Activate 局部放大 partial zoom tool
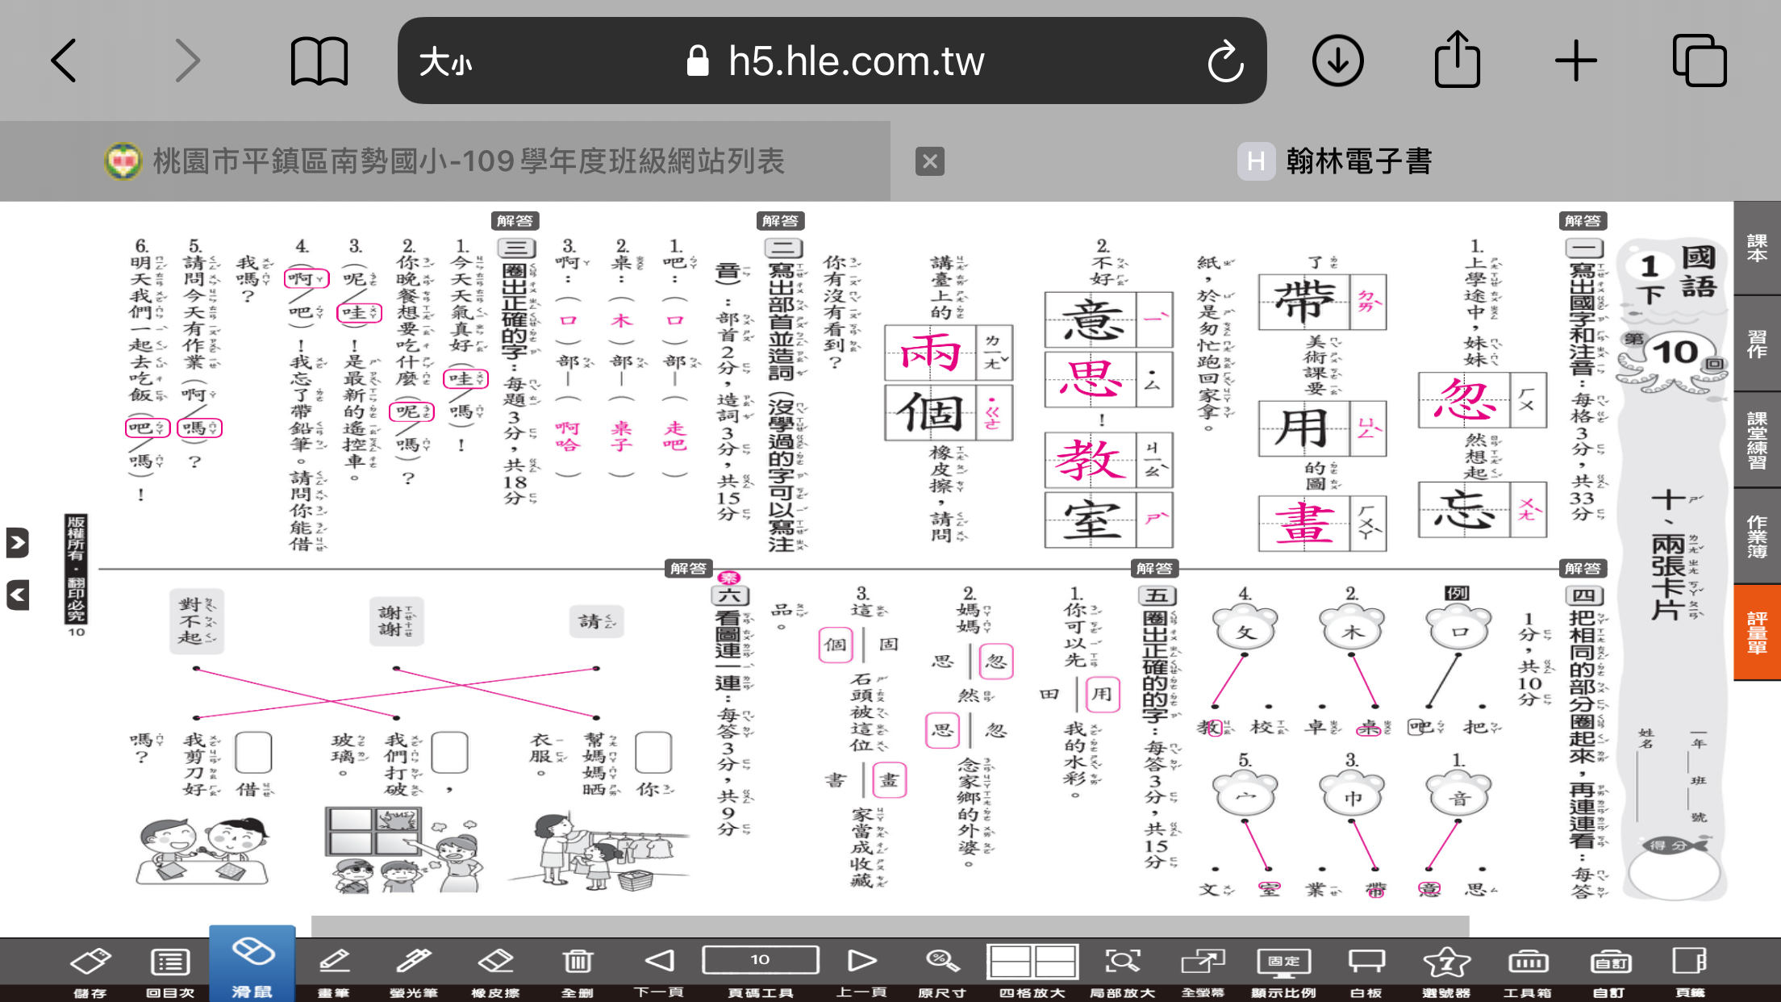 tap(1123, 971)
